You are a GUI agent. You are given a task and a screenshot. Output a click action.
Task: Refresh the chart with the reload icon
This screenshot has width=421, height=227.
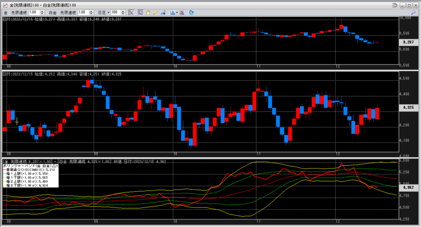[x=192, y=12]
